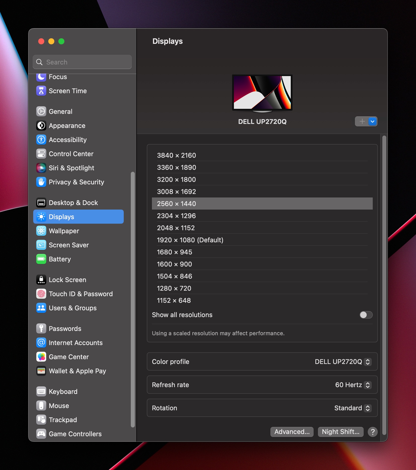Minimize the System Settings window
The image size is (416, 470).
tap(51, 41)
